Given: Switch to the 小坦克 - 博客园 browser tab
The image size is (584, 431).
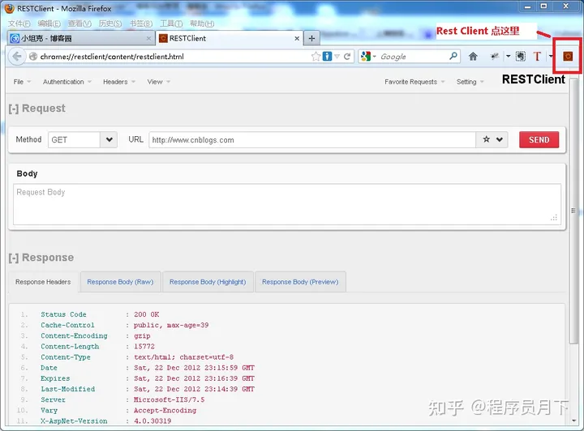Looking at the screenshot, I should 80,38.
